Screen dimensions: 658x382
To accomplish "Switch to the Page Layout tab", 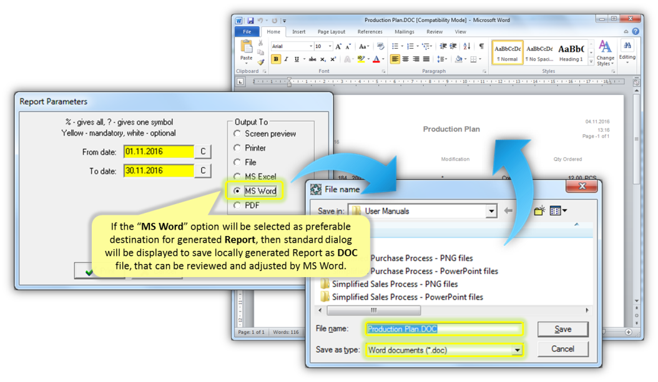I will (x=331, y=31).
